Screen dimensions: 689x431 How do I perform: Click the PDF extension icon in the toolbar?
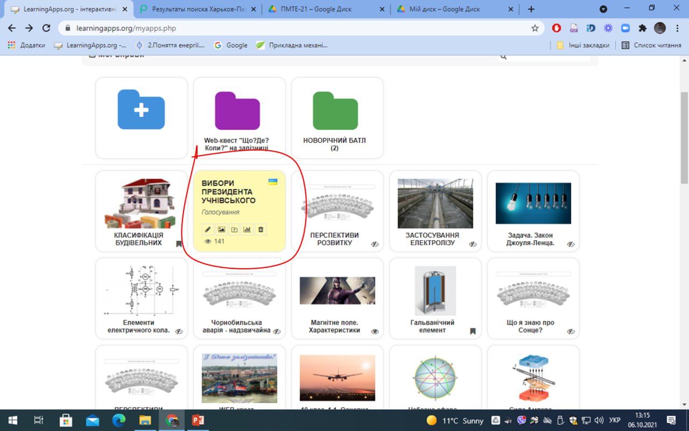pos(574,28)
